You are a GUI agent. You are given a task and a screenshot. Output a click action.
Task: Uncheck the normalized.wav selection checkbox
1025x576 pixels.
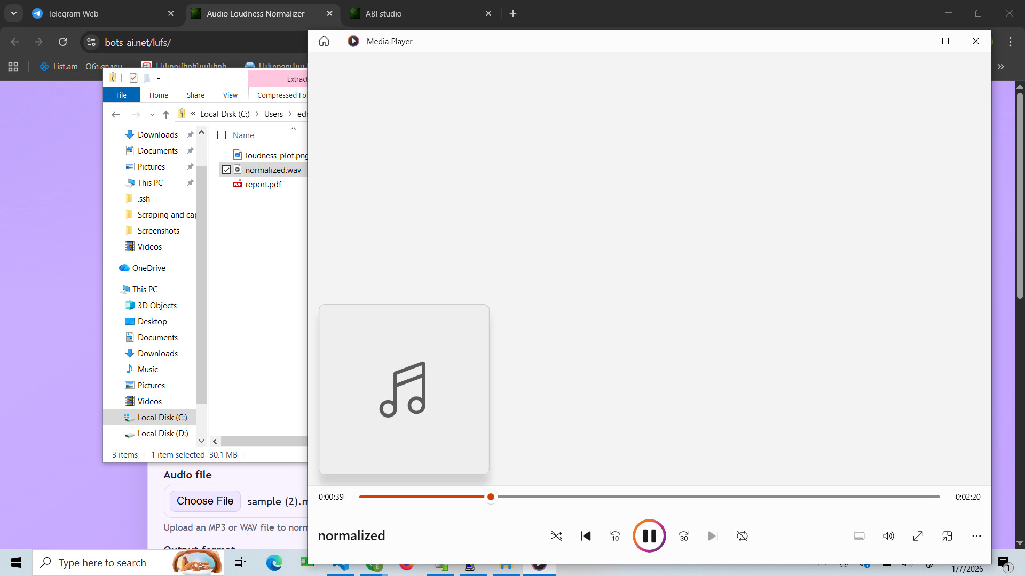click(x=225, y=169)
